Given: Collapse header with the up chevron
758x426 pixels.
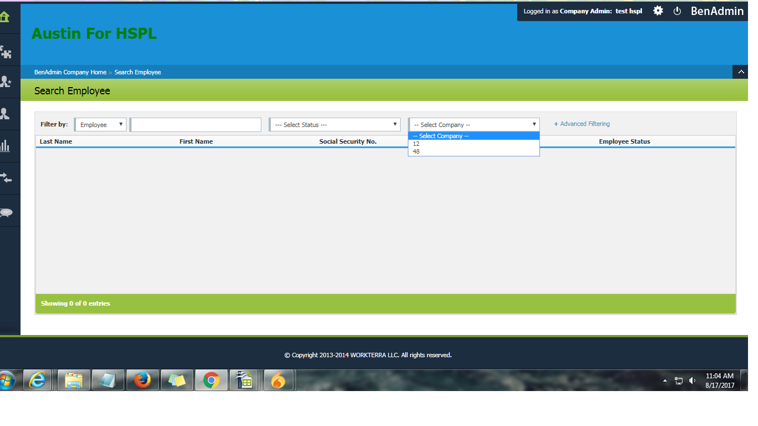Looking at the screenshot, I should pyautogui.click(x=740, y=72).
